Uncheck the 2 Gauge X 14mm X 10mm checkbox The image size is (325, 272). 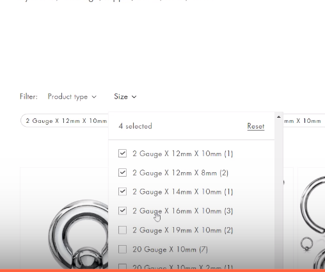[122, 191]
